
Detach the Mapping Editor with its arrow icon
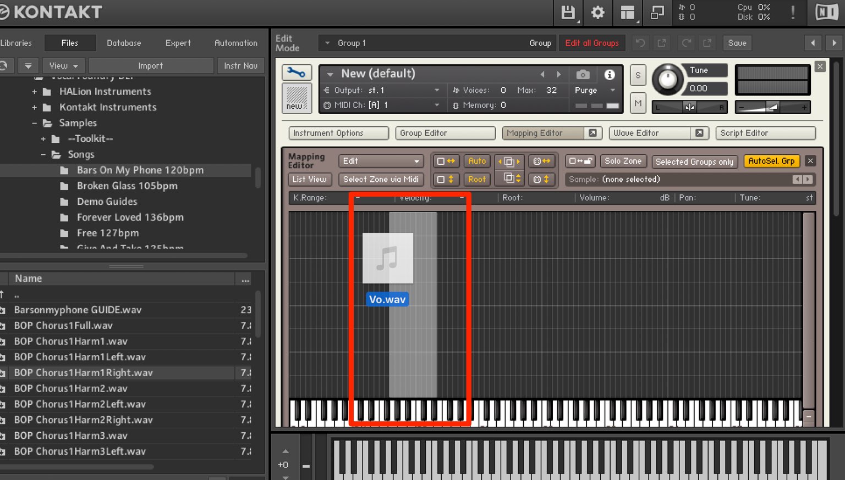(x=592, y=133)
